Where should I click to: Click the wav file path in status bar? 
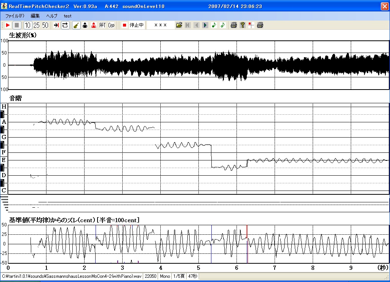pyautogui.click(x=72, y=276)
